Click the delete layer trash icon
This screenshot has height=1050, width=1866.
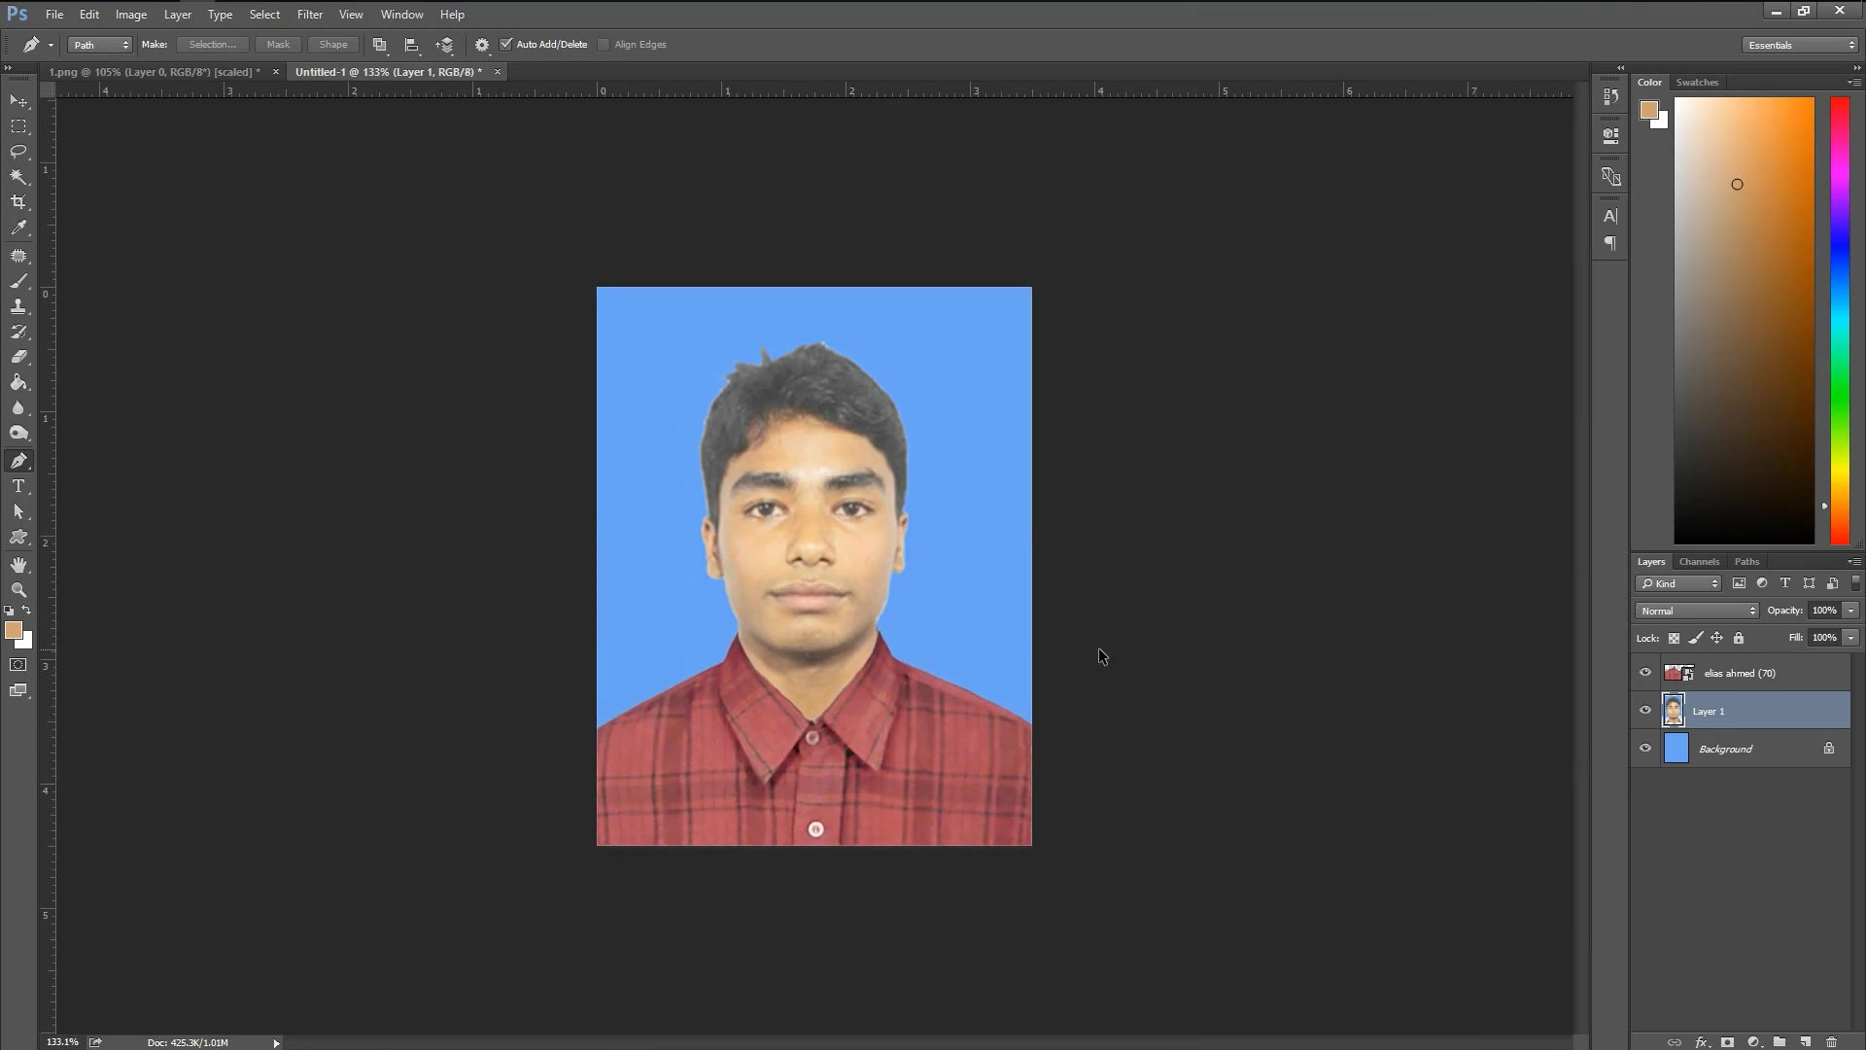coord(1831,1042)
